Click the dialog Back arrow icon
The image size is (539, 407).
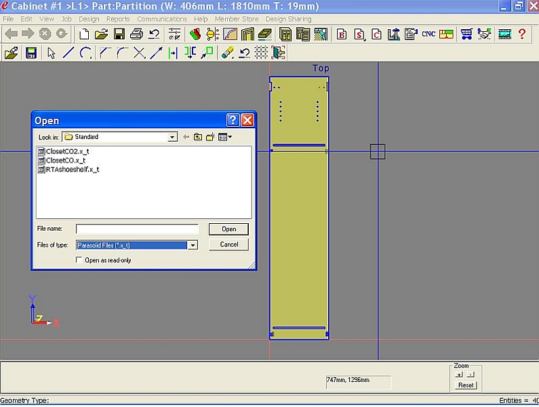click(x=186, y=137)
